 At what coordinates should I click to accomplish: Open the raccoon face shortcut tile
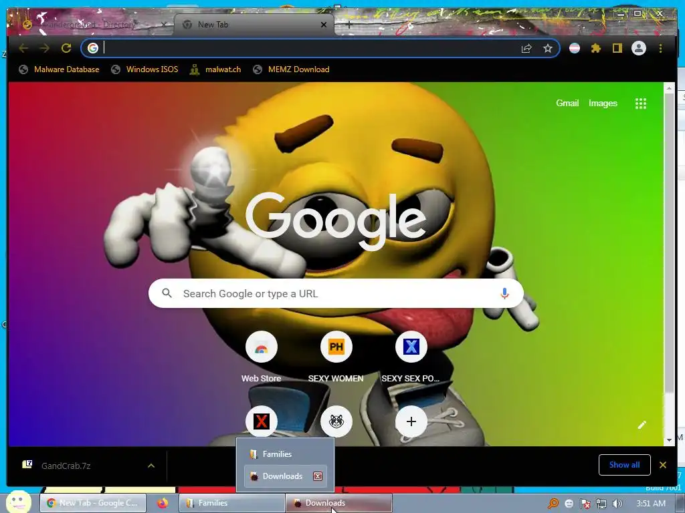click(336, 421)
